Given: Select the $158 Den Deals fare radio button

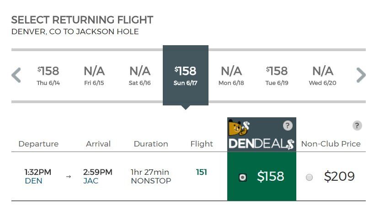Looking at the screenshot, I should 243,177.
